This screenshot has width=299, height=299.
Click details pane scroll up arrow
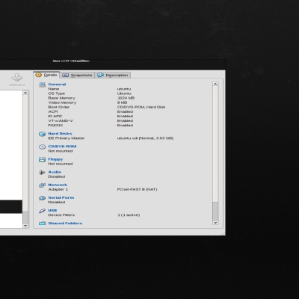pos(215,84)
